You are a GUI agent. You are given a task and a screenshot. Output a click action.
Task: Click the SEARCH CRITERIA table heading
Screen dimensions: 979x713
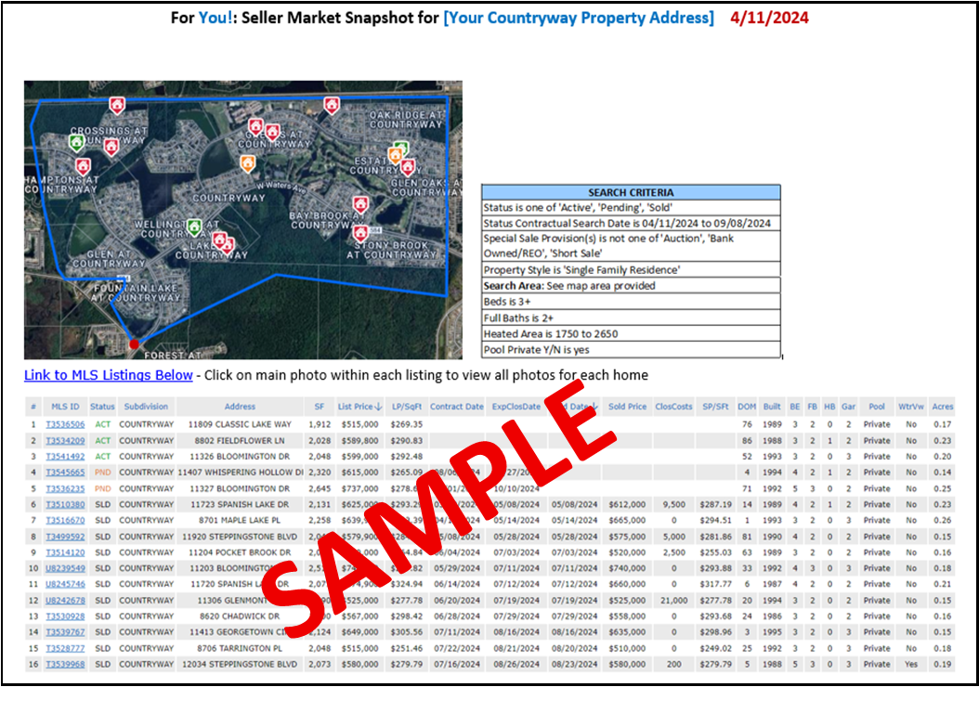click(x=631, y=192)
